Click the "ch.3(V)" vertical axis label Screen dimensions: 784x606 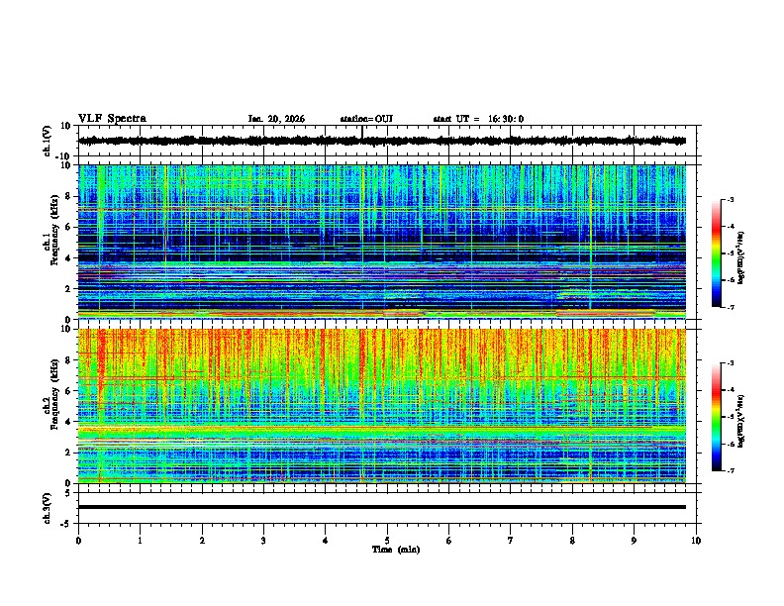tap(47, 509)
